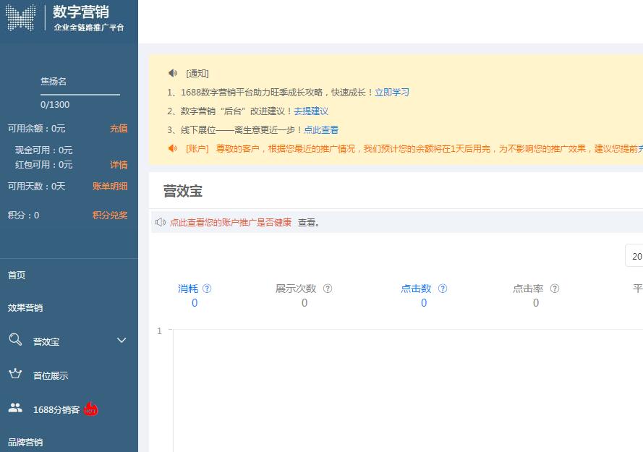This screenshot has width=643, height=452.
Task: Select the 营效宝 magnifier icon in sidebar
Action: pyautogui.click(x=14, y=340)
